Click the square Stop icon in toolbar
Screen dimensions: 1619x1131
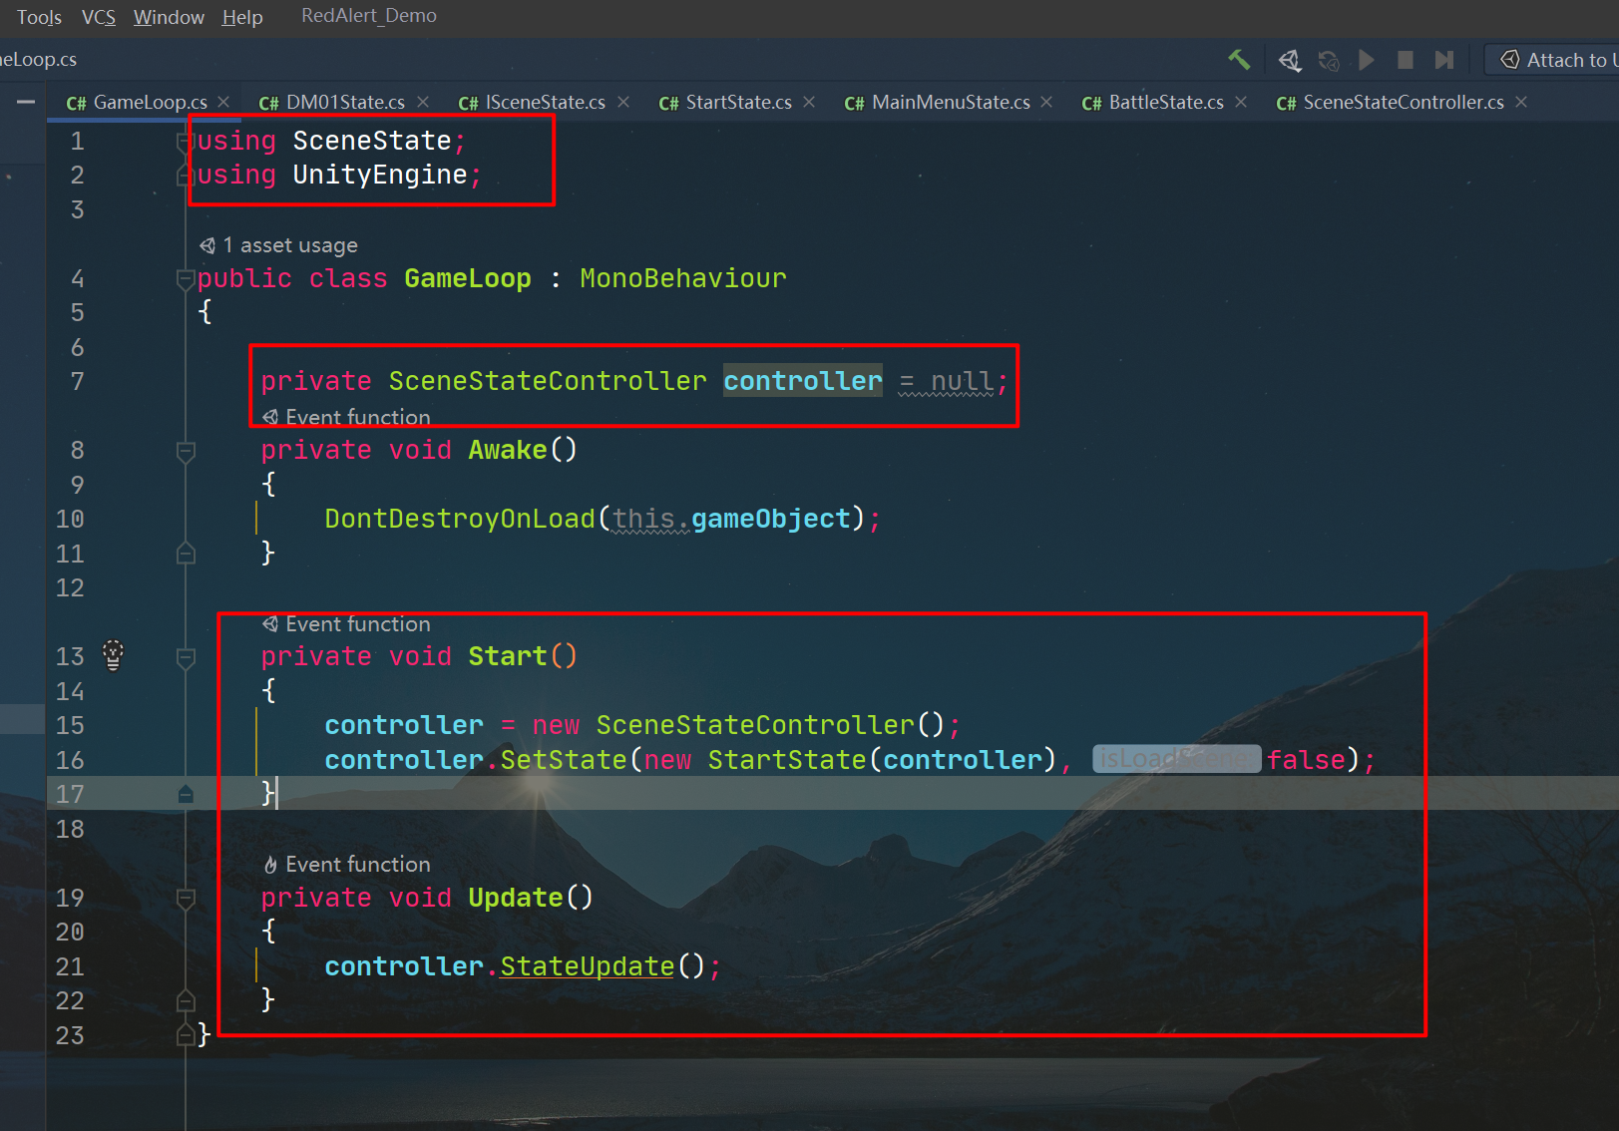tap(1405, 61)
